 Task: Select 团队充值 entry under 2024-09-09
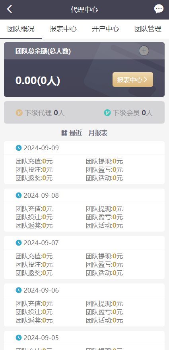coord(34,161)
